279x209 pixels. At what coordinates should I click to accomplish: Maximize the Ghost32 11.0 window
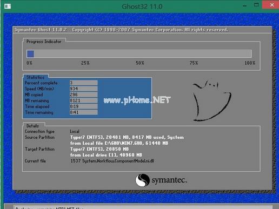256,5
